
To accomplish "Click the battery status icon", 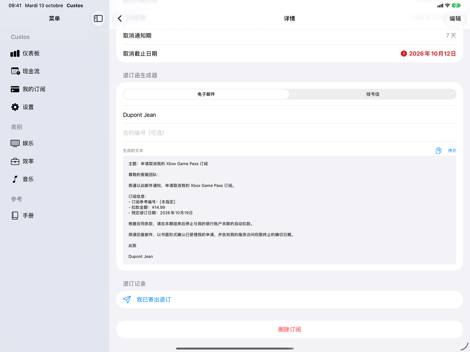I will (456, 5).
